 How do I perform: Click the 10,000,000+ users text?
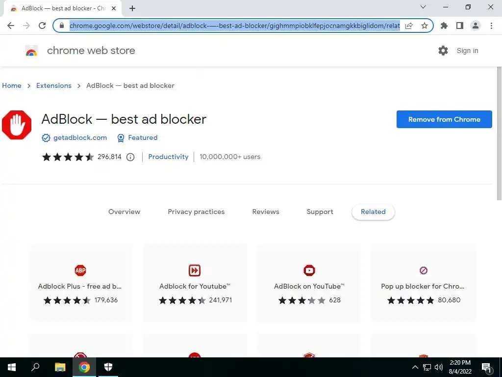[x=230, y=157]
